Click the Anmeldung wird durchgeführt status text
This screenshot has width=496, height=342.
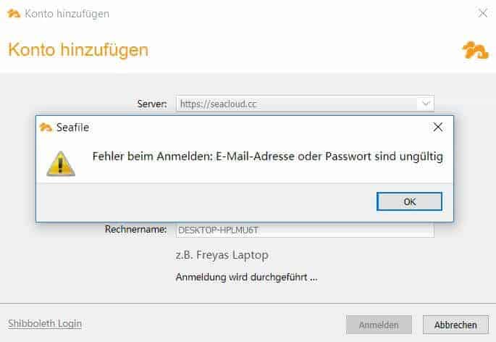click(246, 278)
